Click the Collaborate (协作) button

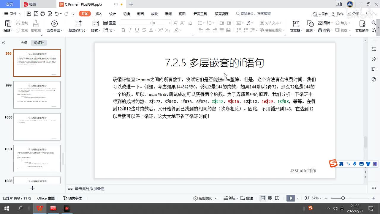pos(338,14)
